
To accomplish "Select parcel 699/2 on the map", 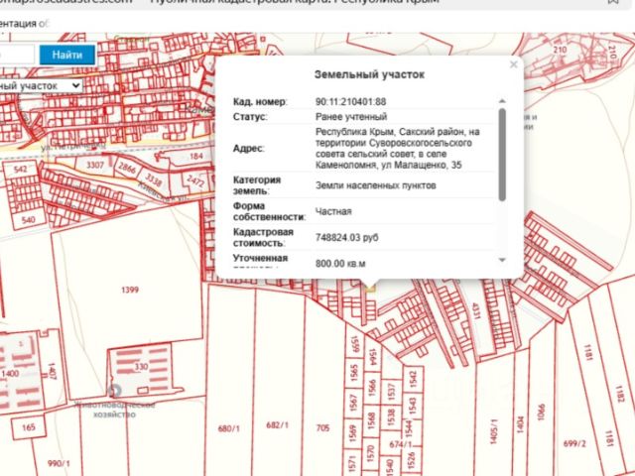I will (574, 443).
